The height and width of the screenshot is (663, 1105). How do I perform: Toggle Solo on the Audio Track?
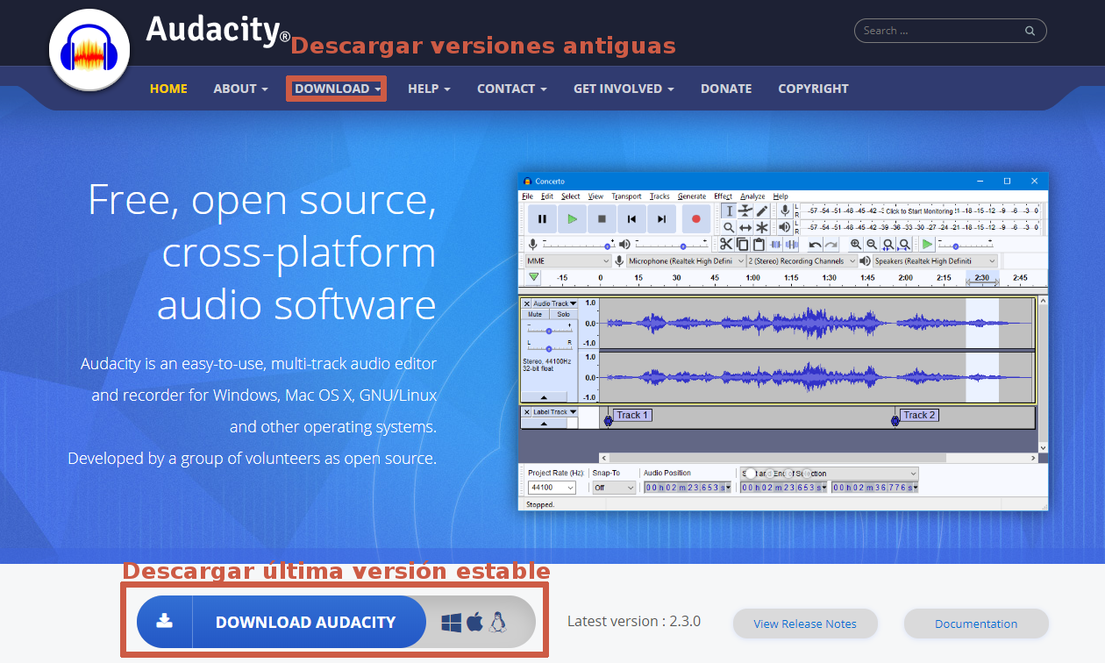point(563,314)
